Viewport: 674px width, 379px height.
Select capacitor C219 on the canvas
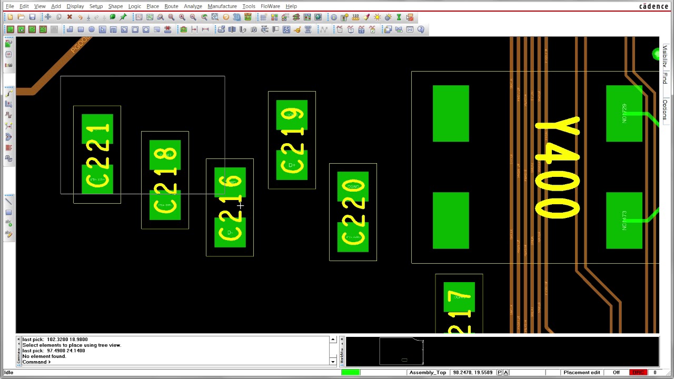(292, 140)
